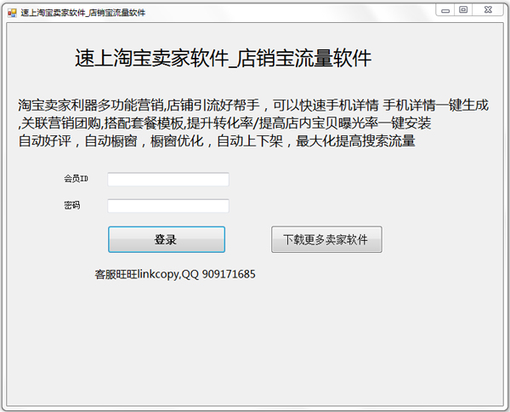
Task: Close the 店销宝流量软件 window
Action: click(x=488, y=10)
